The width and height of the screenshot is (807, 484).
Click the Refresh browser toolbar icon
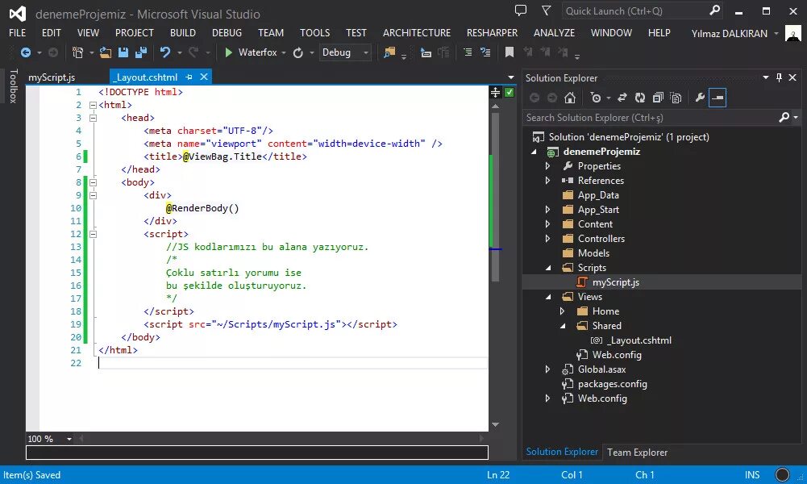click(x=298, y=52)
